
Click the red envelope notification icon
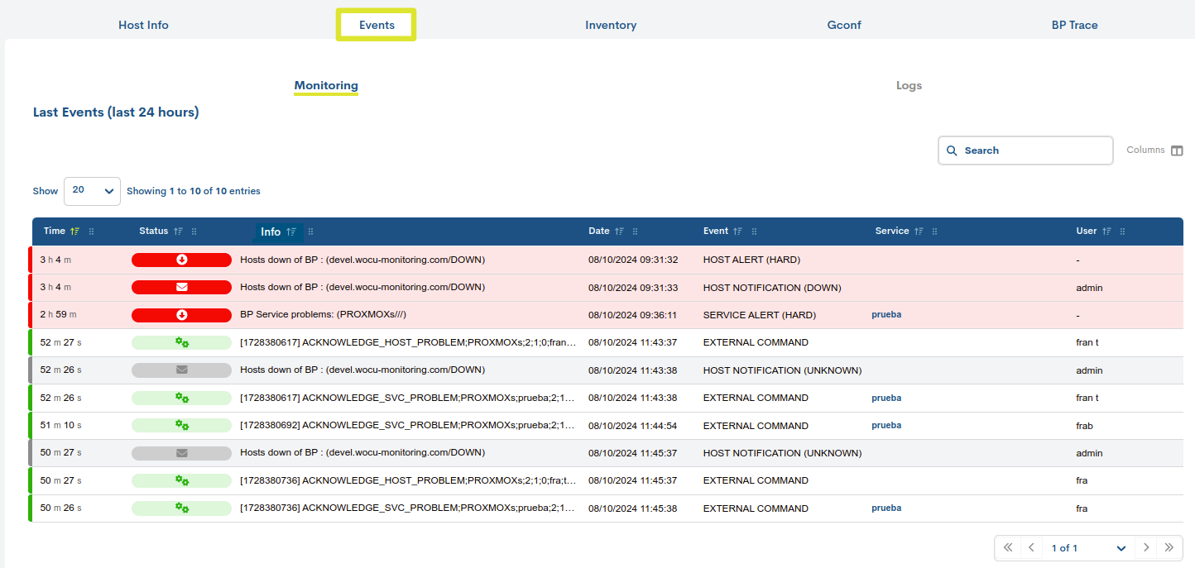point(181,287)
